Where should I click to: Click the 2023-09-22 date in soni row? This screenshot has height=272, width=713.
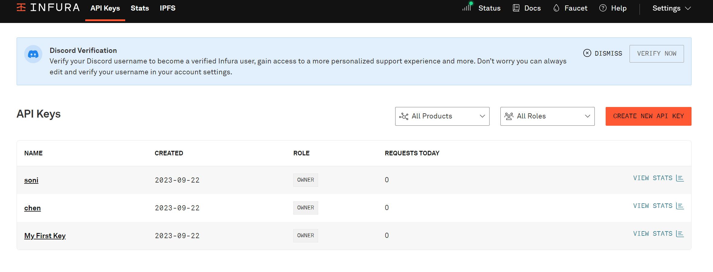tap(177, 180)
